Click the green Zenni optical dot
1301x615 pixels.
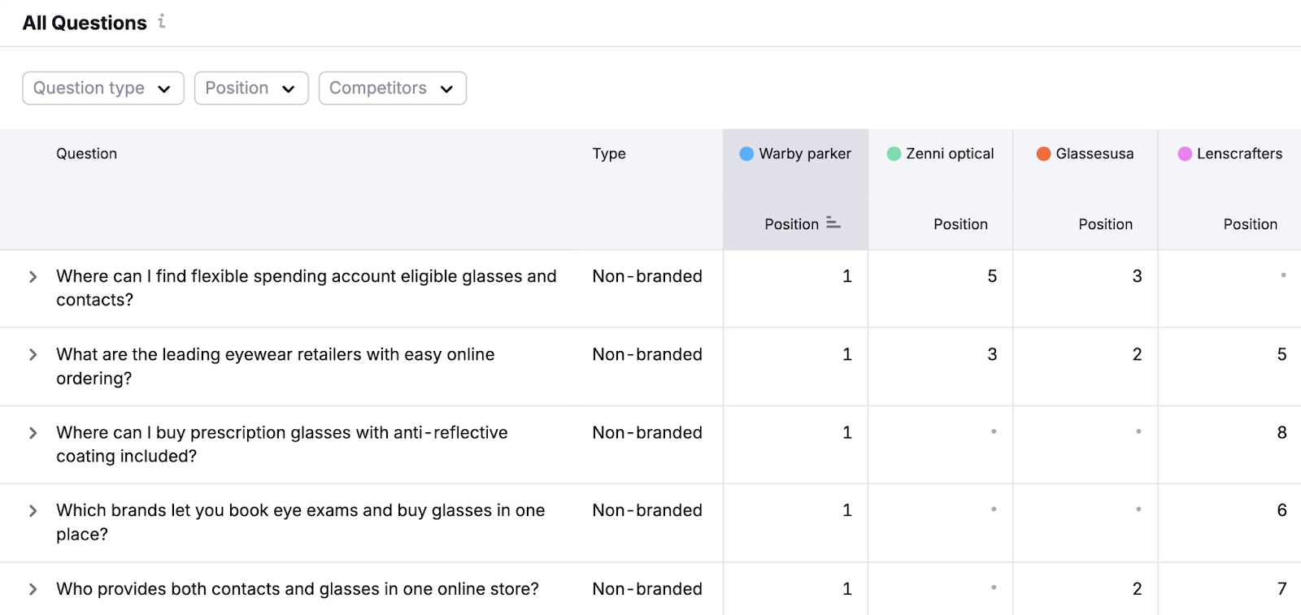[894, 154]
